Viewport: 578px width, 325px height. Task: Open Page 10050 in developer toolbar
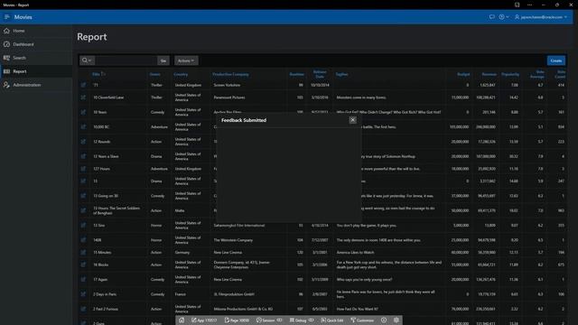pos(237,320)
